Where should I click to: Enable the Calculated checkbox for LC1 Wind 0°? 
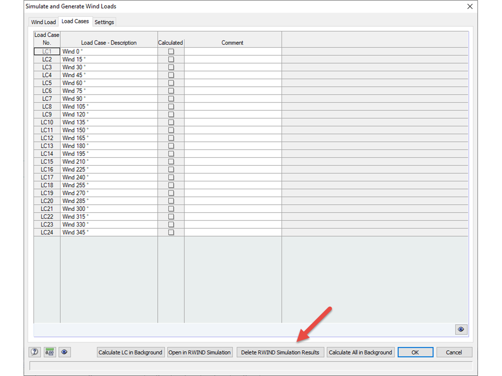click(x=171, y=51)
